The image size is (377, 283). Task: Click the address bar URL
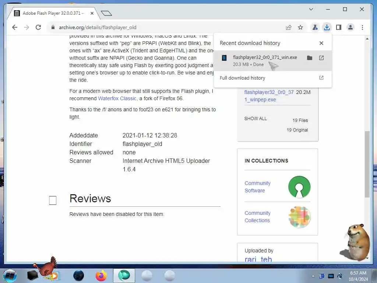point(98,27)
